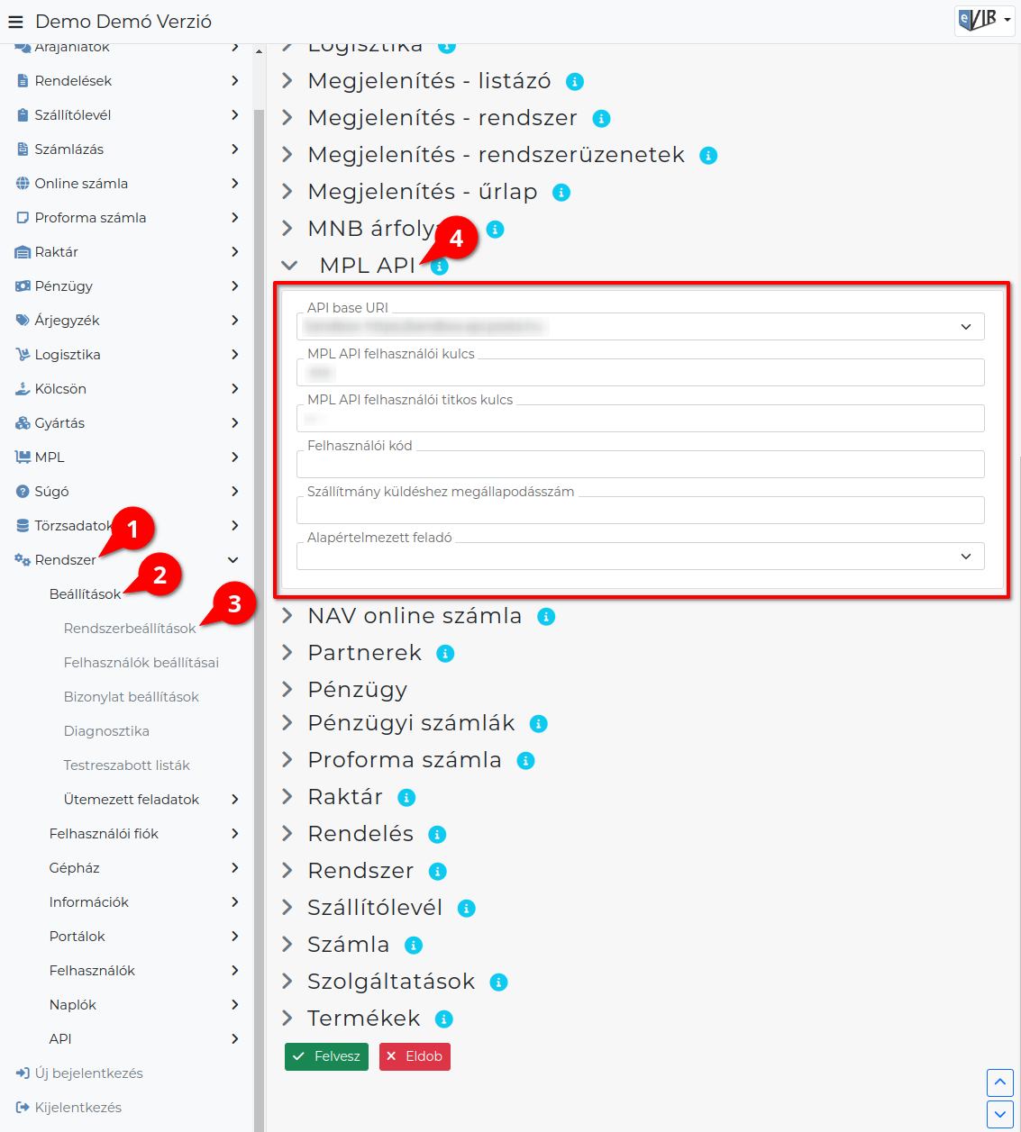
Task: Click the scroll-to-top arrow icon
Action: click(1000, 1082)
